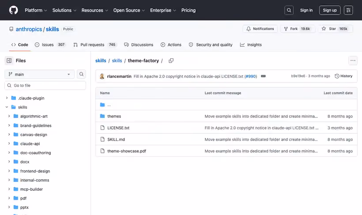
Task: Open the Resources dropdown menu
Action: pyautogui.click(x=94, y=11)
